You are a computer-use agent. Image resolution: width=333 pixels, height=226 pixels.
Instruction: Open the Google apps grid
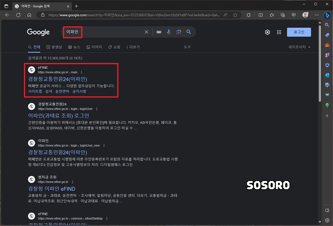pos(279,32)
